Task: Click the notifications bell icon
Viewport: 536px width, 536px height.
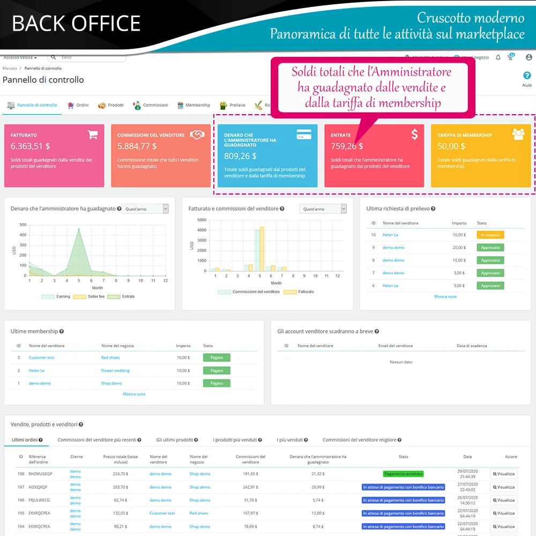Action: click(x=498, y=57)
